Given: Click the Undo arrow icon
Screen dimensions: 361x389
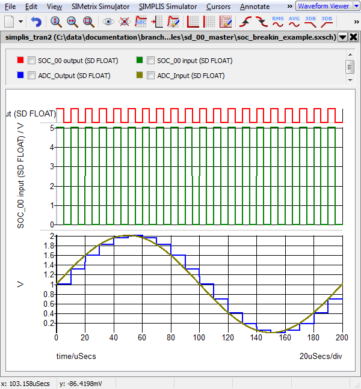Looking at the screenshot, I should [37, 22].
